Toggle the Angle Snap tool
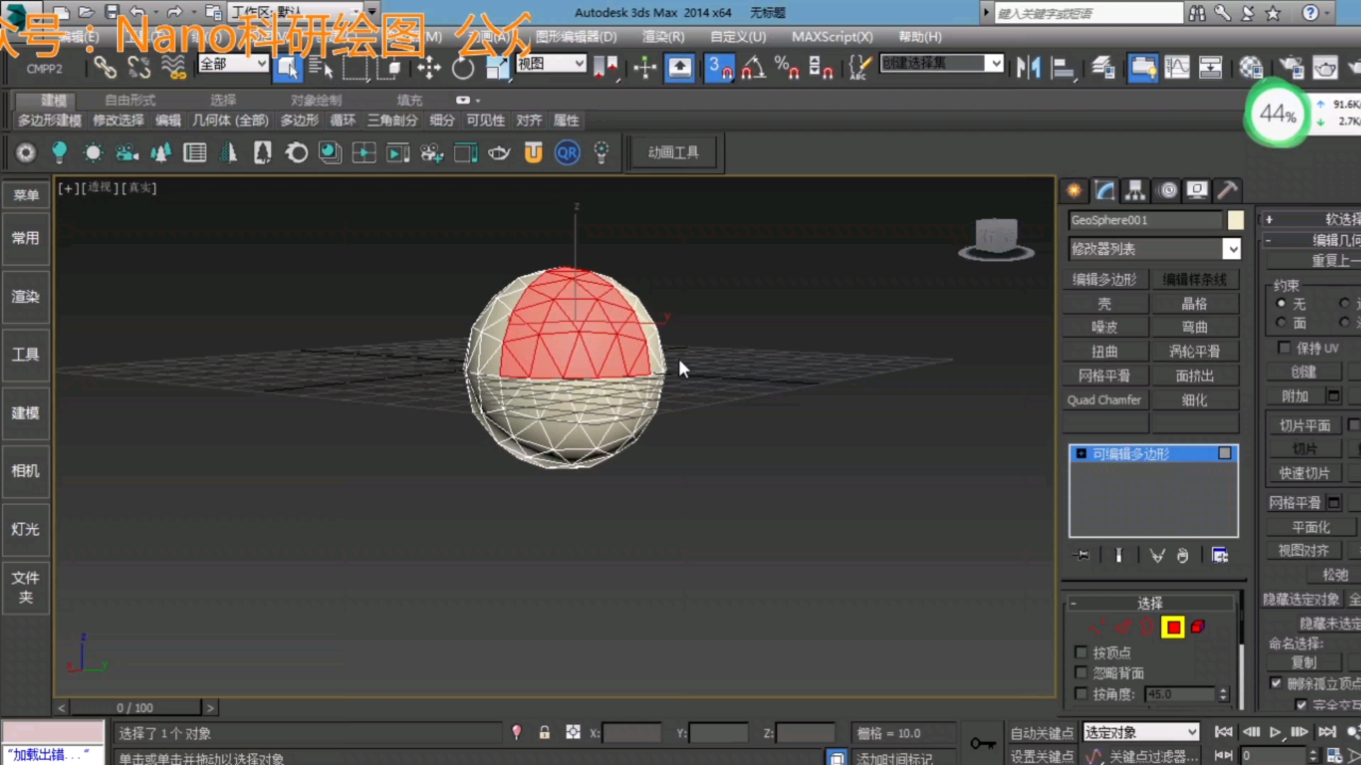 coord(754,68)
